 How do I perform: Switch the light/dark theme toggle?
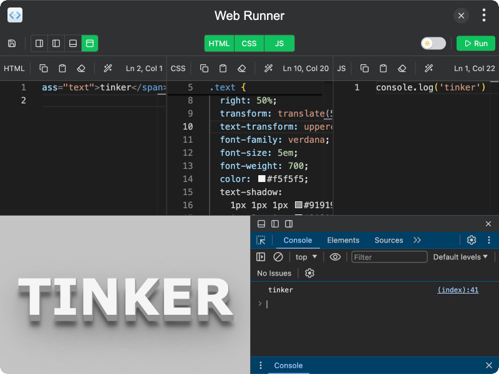pyautogui.click(x=433, y=43)
